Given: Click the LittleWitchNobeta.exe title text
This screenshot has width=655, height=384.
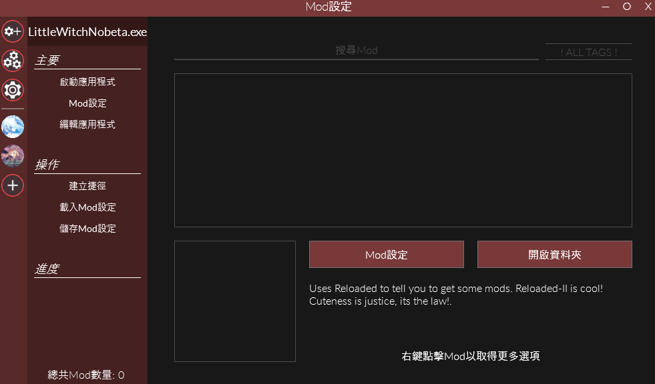Looking at the screenshot, I should pyautogui.click(x=87, y=32).
